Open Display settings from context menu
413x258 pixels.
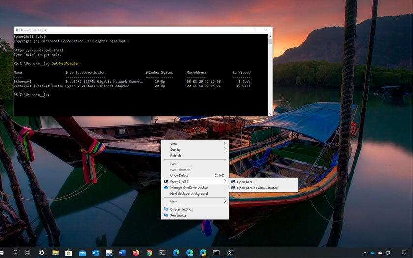pyautogui.click(x=181, y=209)
